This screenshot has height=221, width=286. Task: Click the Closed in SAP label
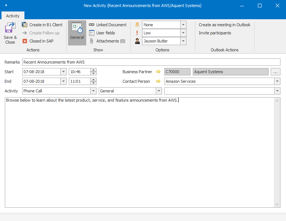[41, 41]
